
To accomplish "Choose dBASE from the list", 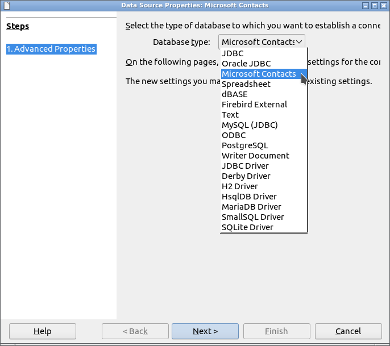I will (264, 94).
